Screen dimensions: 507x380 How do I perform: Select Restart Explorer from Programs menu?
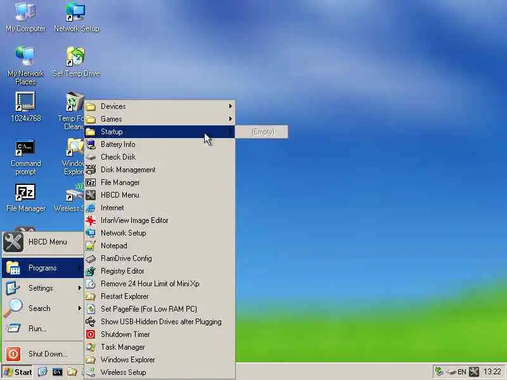tap(160, 296)
